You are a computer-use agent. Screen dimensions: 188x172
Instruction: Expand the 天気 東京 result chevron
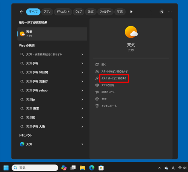pos(82,108)
